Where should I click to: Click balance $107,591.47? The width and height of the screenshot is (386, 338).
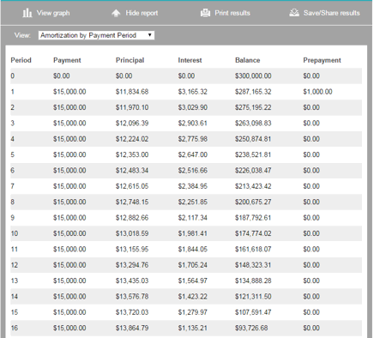253,312
